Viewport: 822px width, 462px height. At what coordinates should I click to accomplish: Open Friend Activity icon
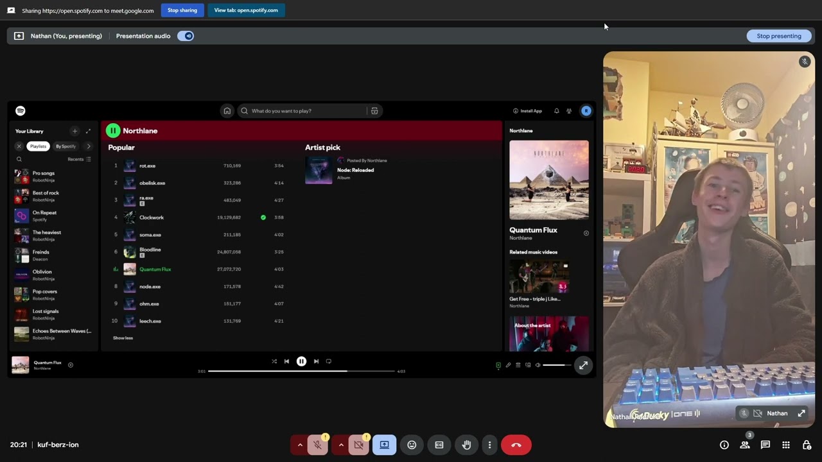tap(569, 111)
